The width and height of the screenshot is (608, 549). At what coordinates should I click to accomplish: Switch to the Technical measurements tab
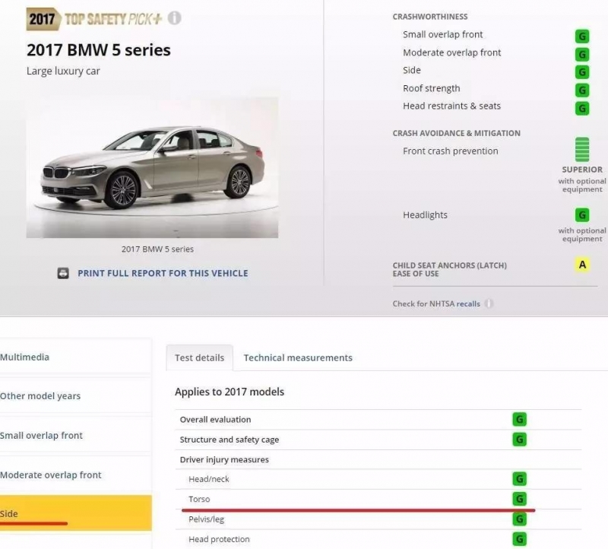tap(298, 357)
